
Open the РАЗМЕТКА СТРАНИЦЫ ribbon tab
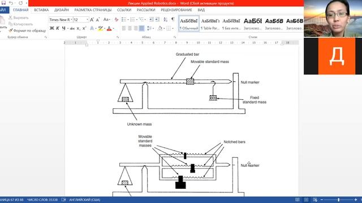[x=93, y=10]
